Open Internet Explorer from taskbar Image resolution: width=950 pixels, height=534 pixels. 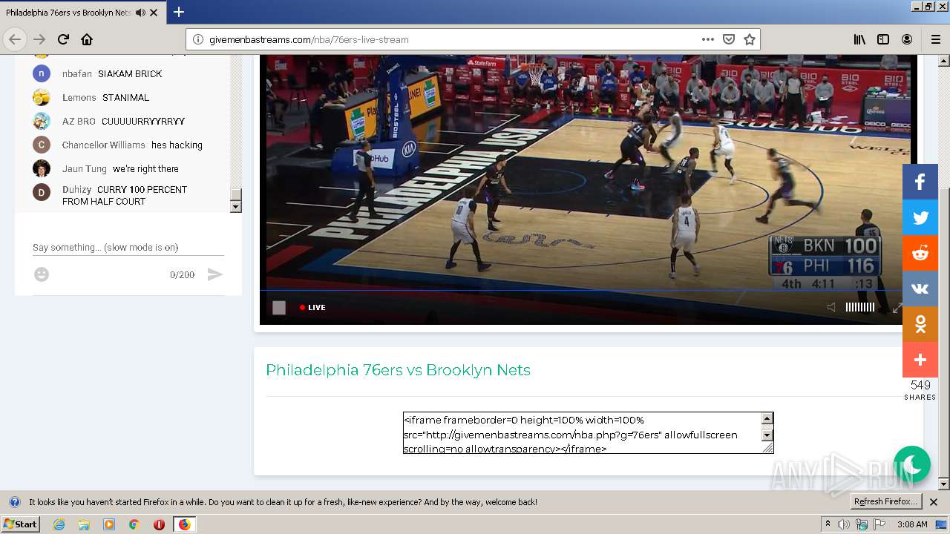(59, 524)
